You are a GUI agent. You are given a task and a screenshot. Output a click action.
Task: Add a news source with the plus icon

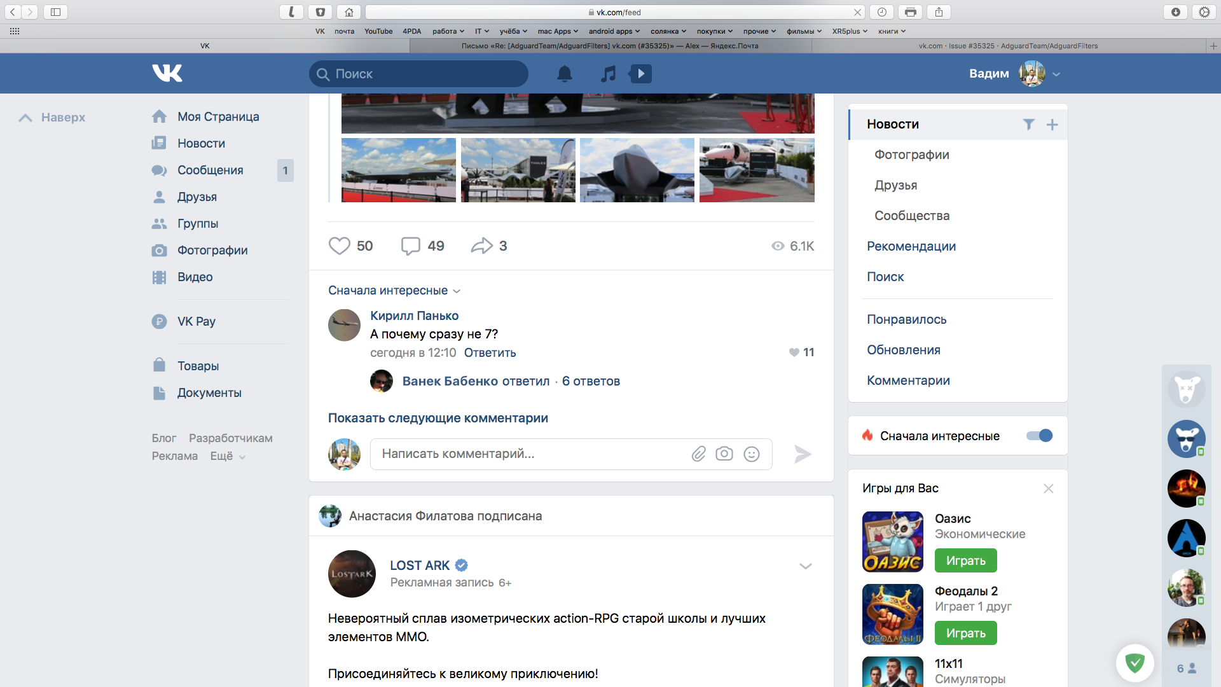(1052, 125)
